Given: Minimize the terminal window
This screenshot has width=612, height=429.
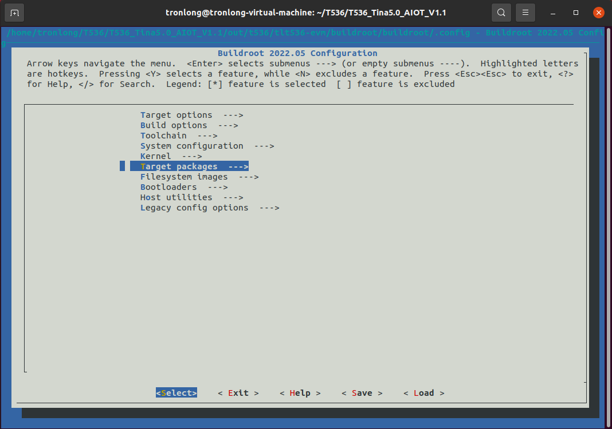Looking at the screenshot, I should coord(552,13).
